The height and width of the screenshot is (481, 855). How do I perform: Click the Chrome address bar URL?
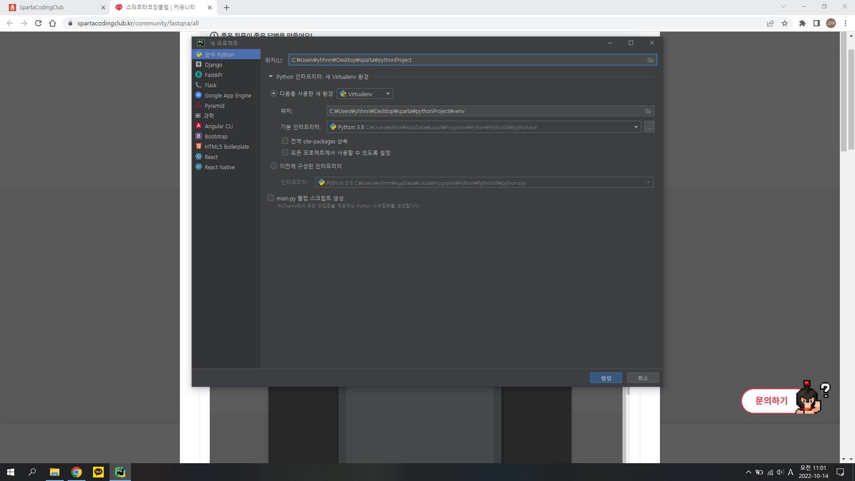coord(138,23)
